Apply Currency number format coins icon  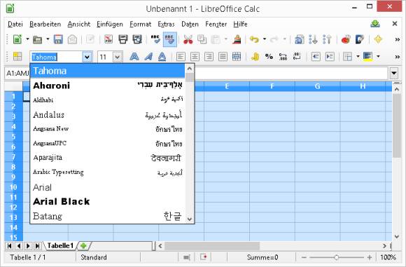(255, 57)
